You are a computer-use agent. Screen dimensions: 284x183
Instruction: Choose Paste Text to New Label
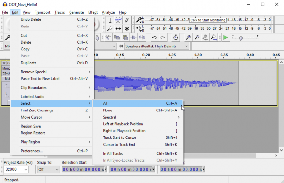[52, 79]
